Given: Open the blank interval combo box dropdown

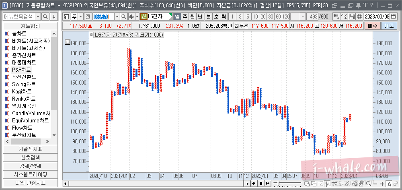Looking at the screenshot, I should tap(303, 17).
